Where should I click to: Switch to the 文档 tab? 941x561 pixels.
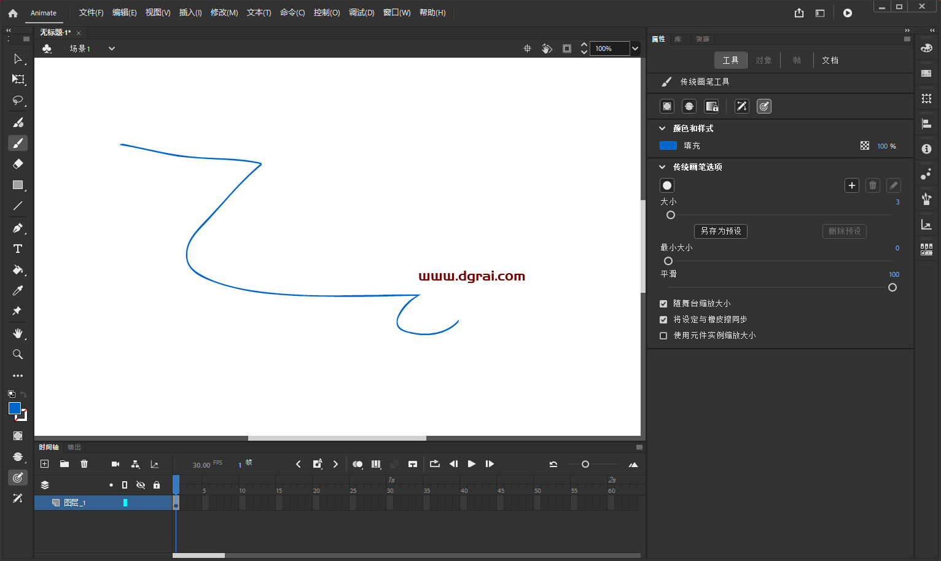(x=830, y=60)
